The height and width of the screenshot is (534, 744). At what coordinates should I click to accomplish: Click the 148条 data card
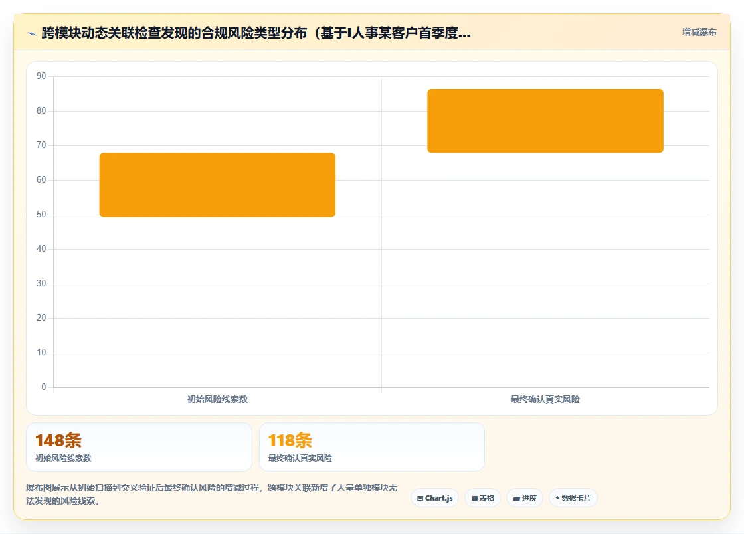(139, 447)
